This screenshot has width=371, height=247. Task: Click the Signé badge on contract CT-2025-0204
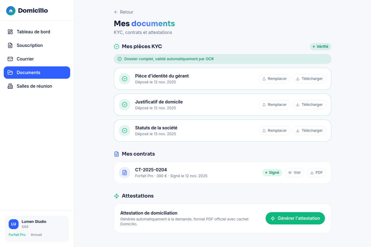[x=272, y=173]
